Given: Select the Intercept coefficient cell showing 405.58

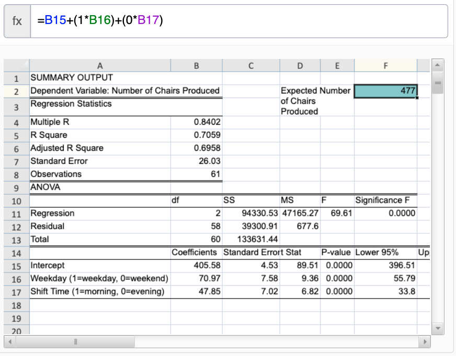Looking at the screenshot, I should (x=196, y=266).
